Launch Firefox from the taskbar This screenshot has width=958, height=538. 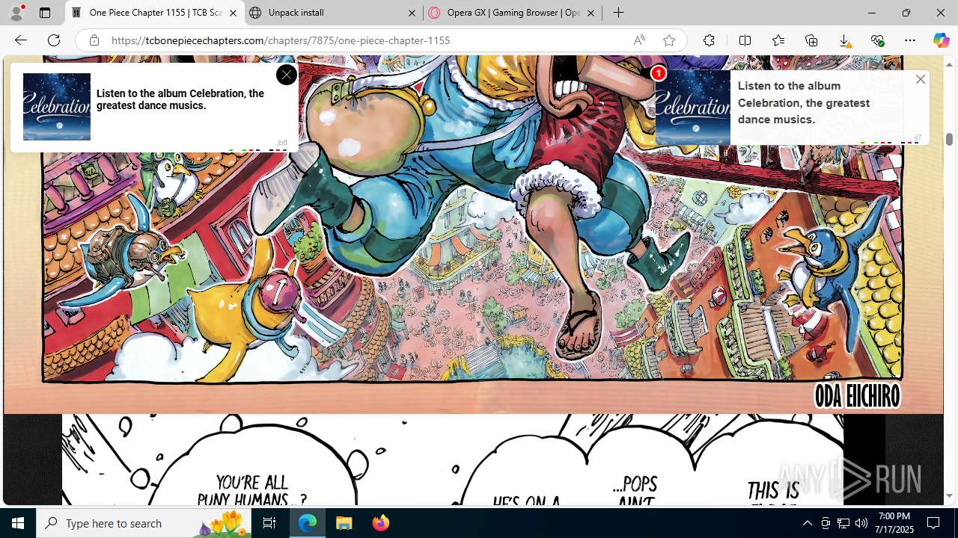point(380,523)
